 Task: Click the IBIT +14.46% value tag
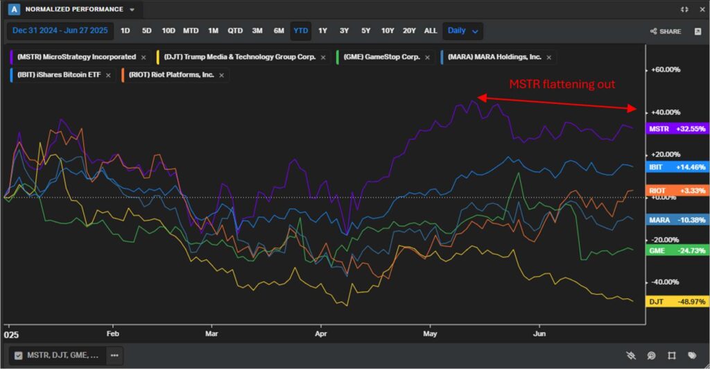pos(677,167)
